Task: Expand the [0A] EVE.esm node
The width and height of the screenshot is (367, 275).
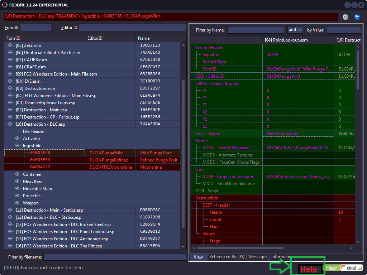Action: pos(10,81)
